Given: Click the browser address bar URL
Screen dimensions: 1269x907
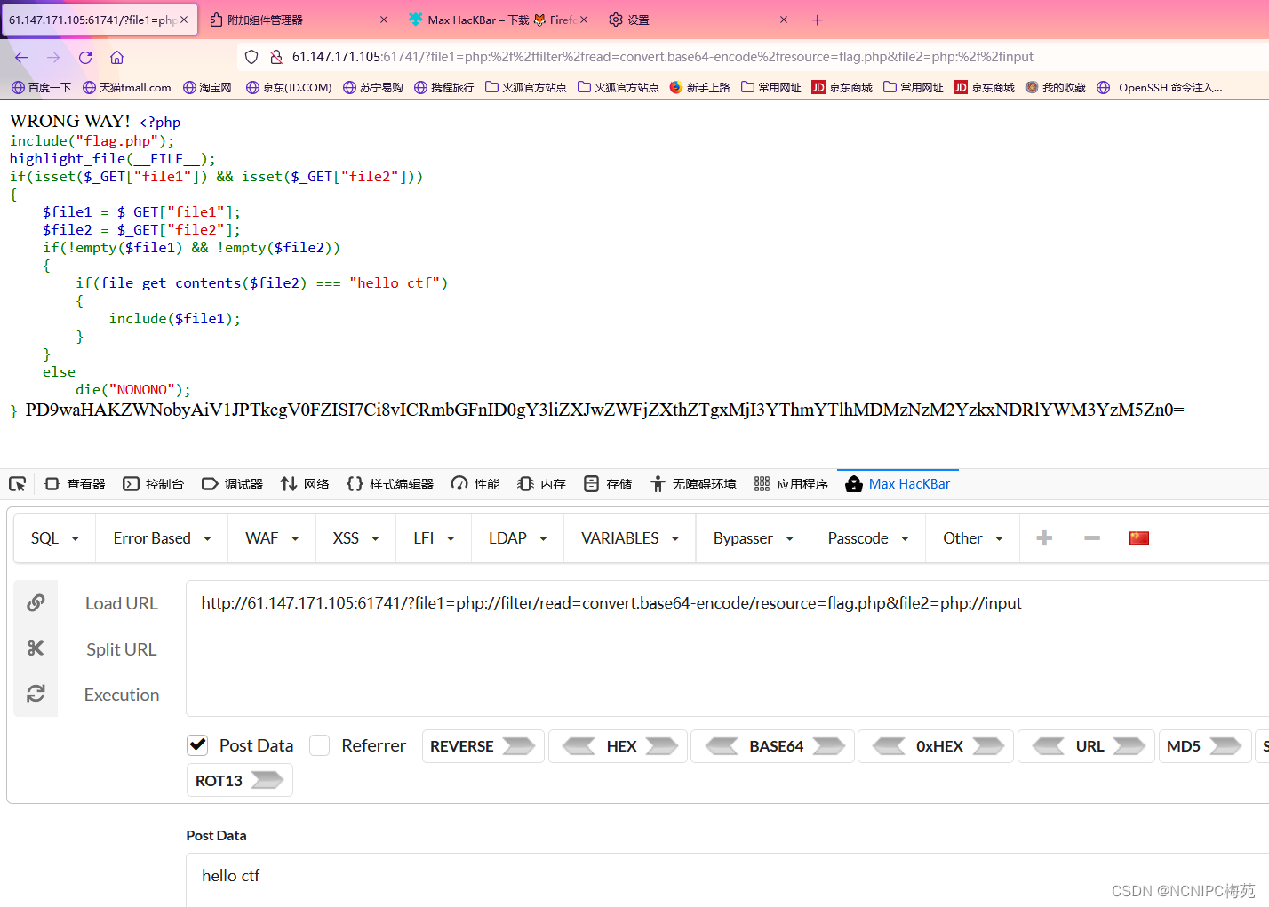Looking at the screenshot, I should coord(662,57).
